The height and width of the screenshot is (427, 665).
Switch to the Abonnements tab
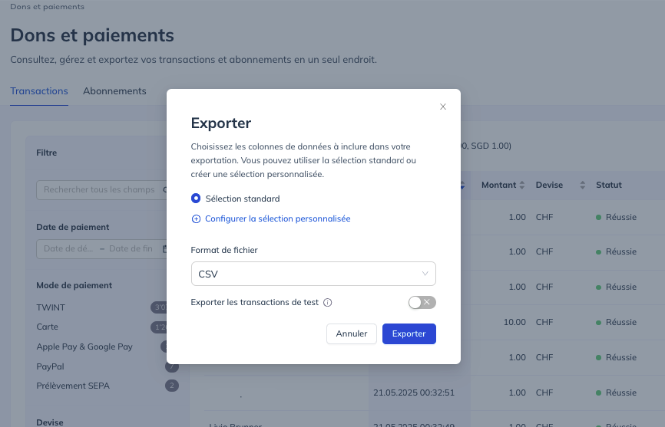coord(114,91)
